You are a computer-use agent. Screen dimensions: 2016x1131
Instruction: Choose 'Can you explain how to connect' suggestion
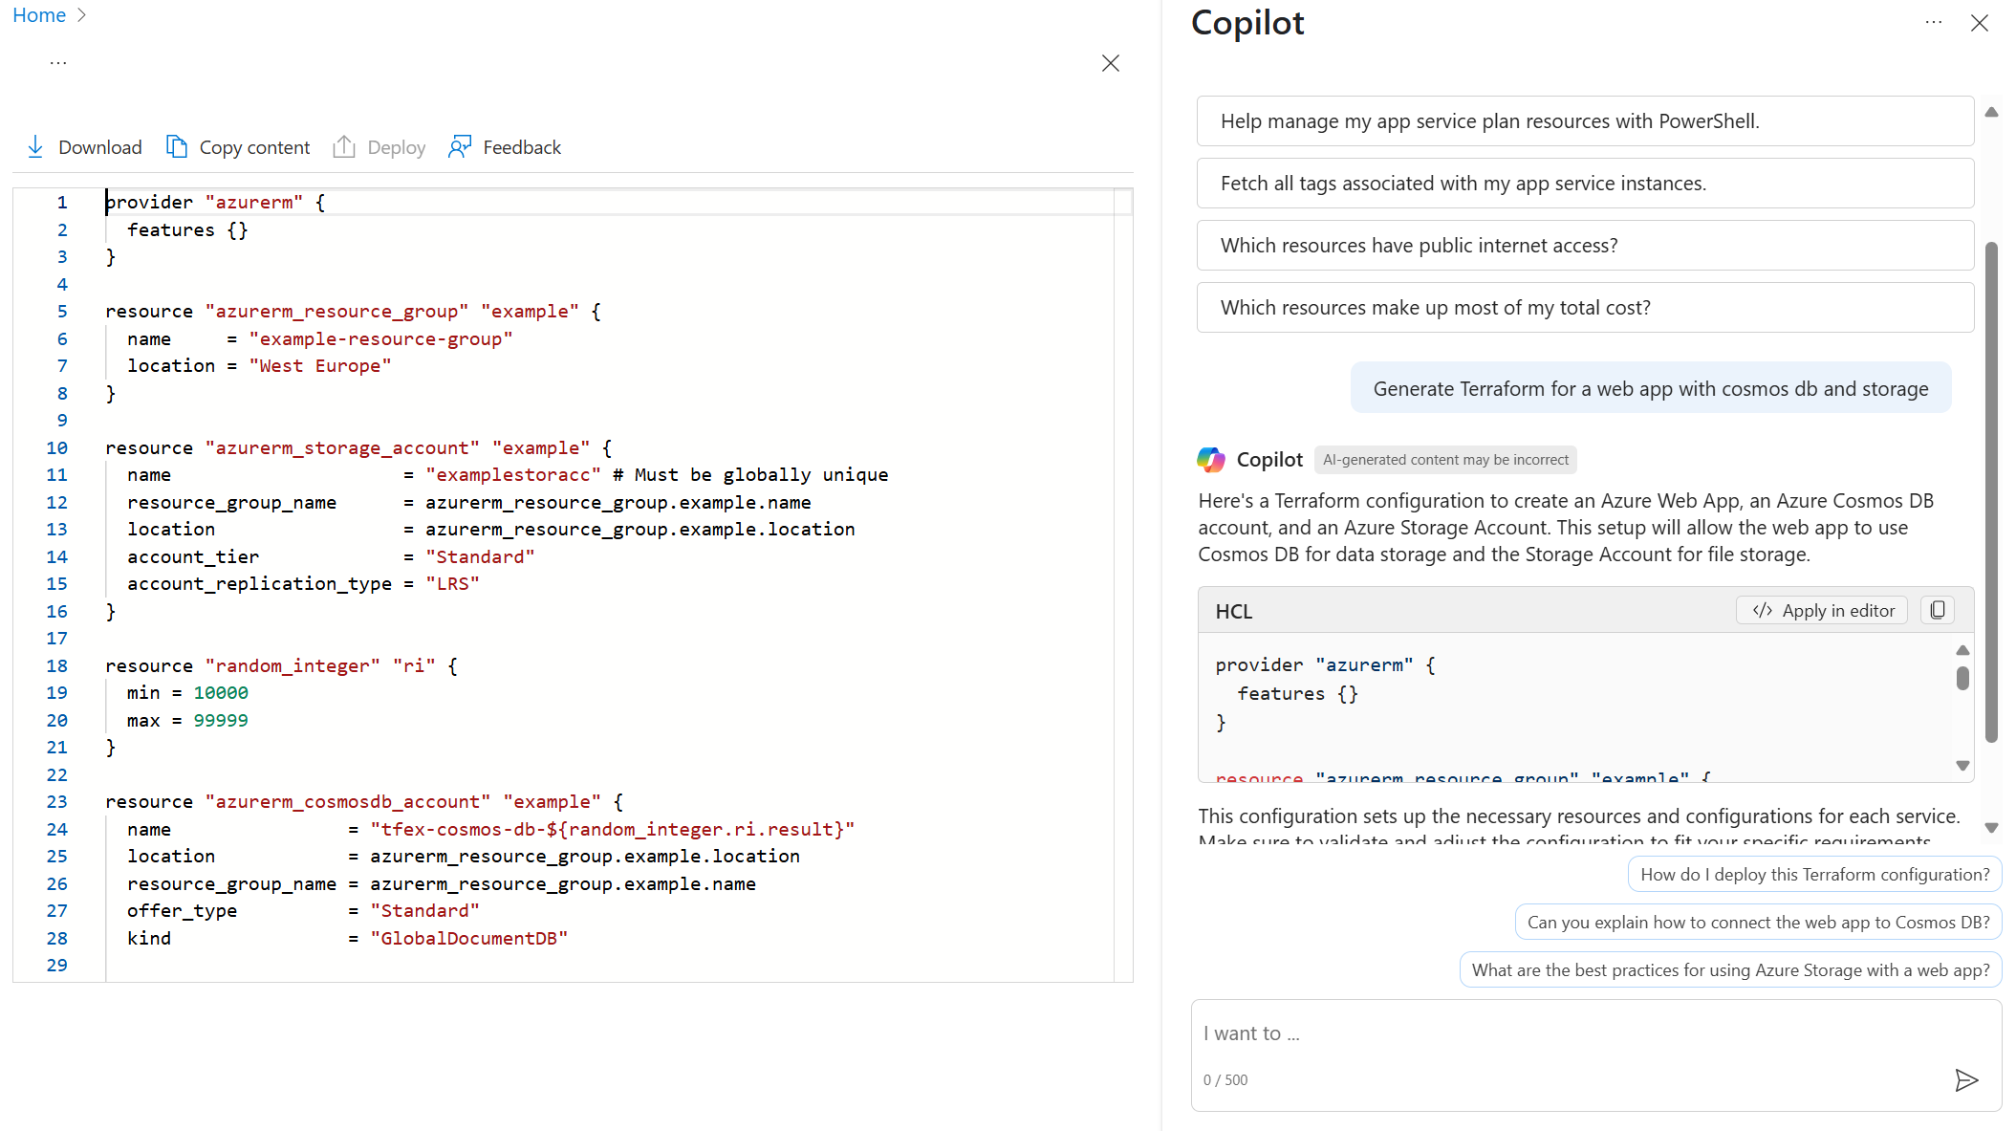(x=1758, y=923)
